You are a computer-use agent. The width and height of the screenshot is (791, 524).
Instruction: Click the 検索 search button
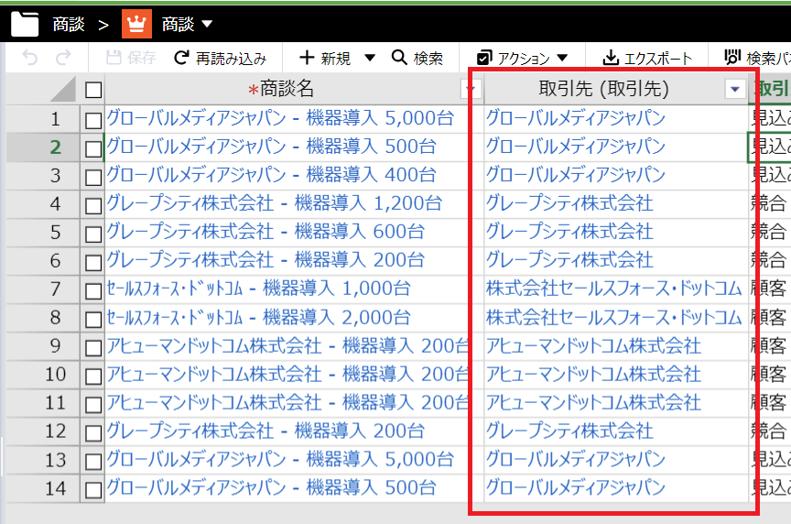click(x=417, y=58)
